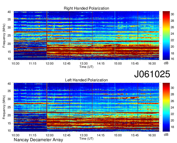
Task: Click the Left Handed Polarization spectrogram image
Action: pos(86,107)
